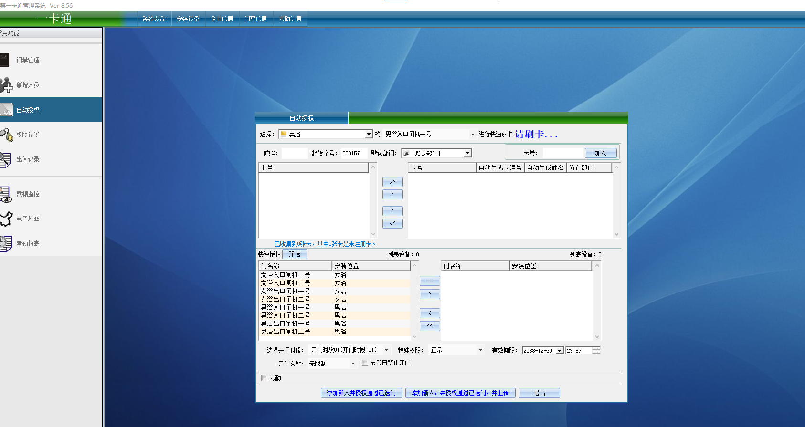Screen dimensions: 805x427
Task: Expand the 男浴 selection dropdown
Action: click(x=369, y=135)
